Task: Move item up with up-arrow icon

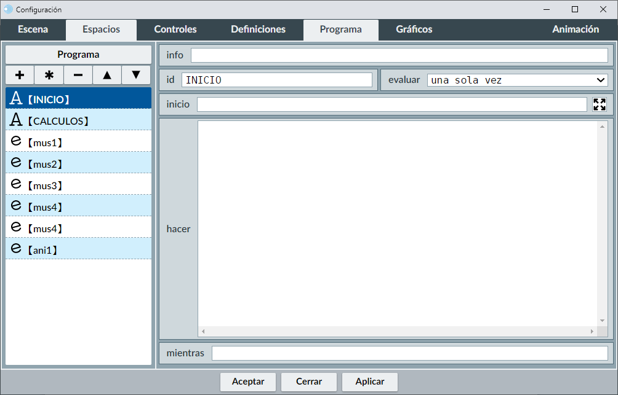Action: click(x=107, y=75)
